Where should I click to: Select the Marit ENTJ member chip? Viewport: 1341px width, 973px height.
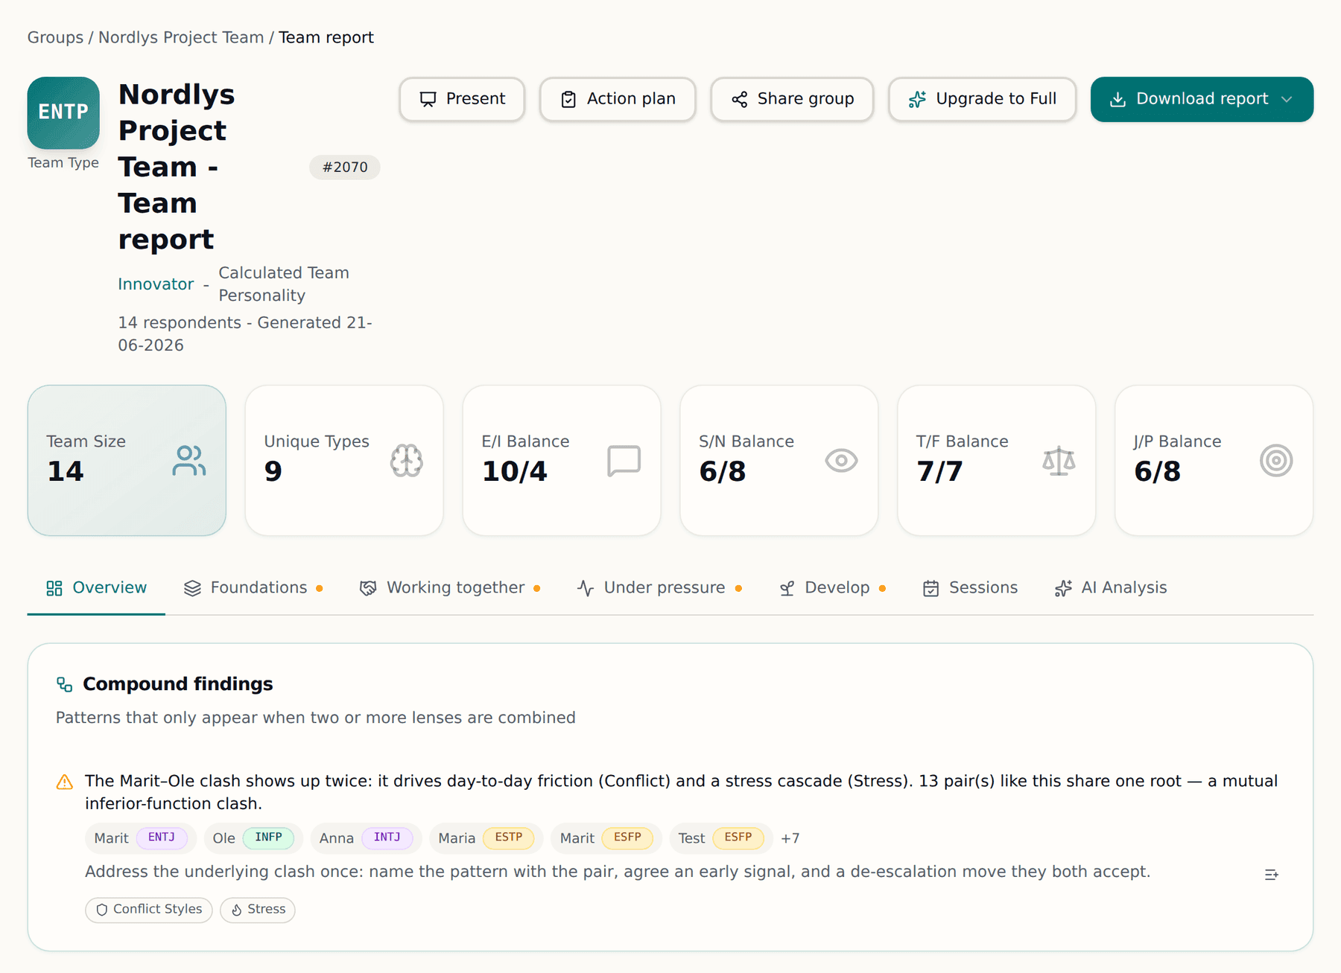coord(140,838)
